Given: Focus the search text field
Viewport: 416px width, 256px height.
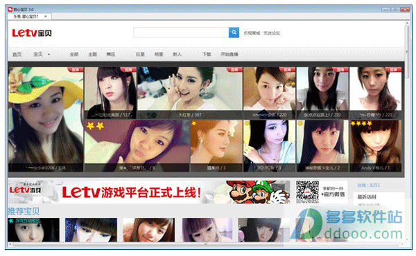Looking at the screenshot, I should [x=181, y=33].
